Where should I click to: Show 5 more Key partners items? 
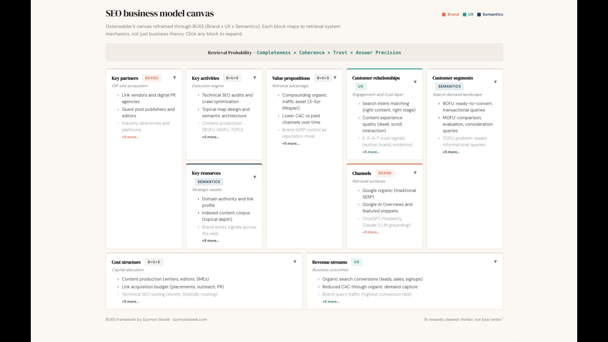[130, 137]
